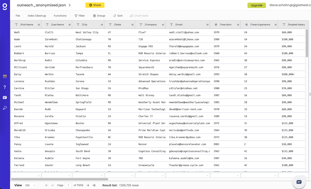Click the side panel drag handle dots

tap(310, 94)
